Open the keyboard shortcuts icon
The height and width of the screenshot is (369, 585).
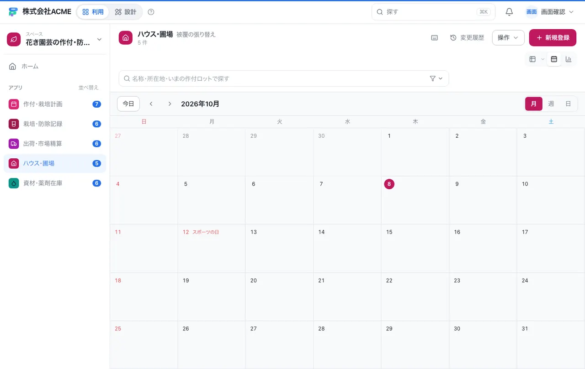(434, 38)
